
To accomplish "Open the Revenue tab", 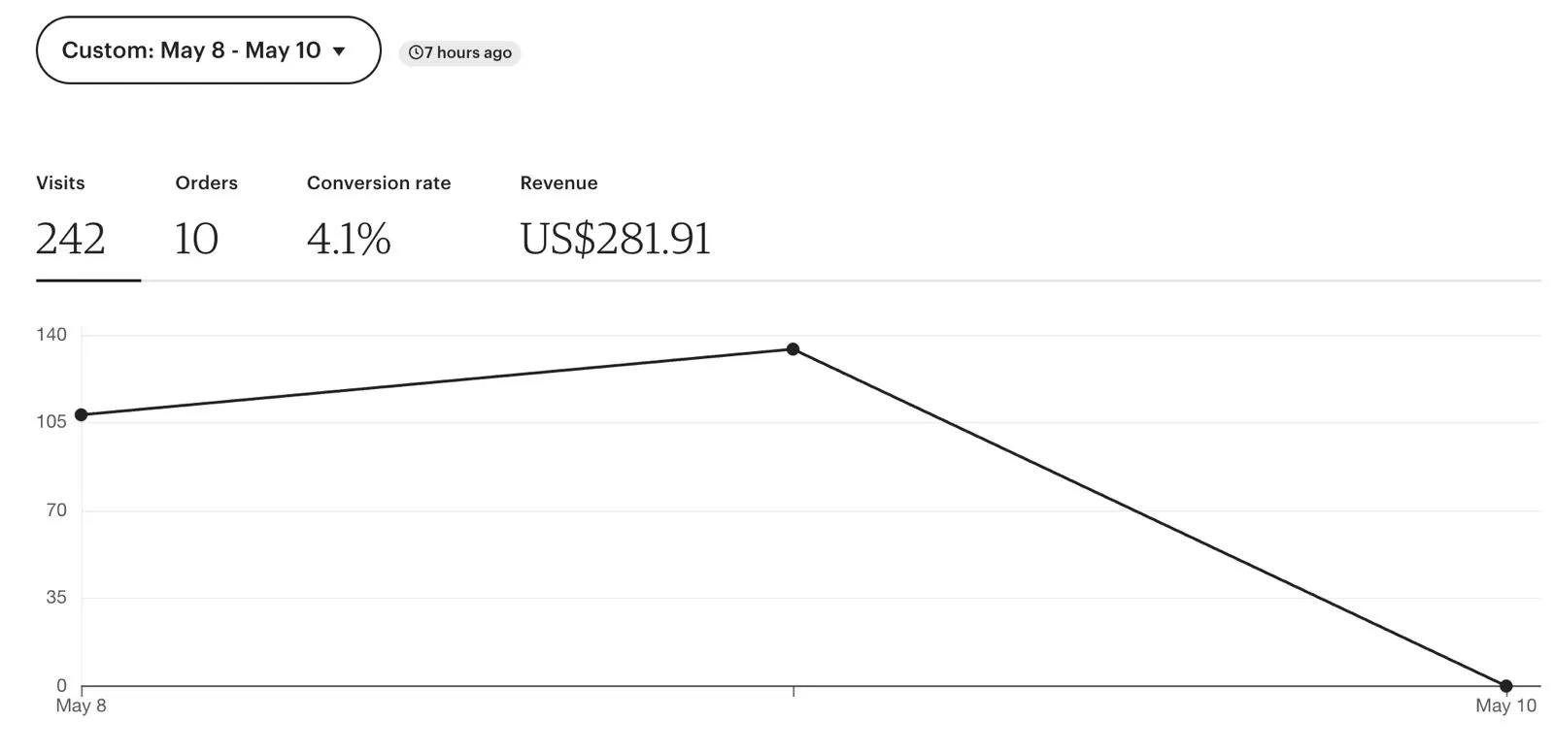I will (558, 183).
